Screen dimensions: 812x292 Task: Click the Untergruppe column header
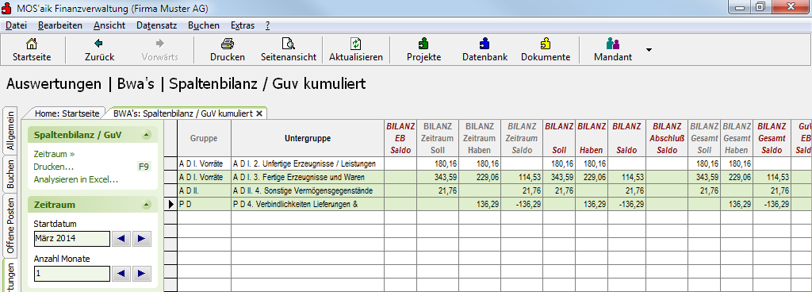308,138
